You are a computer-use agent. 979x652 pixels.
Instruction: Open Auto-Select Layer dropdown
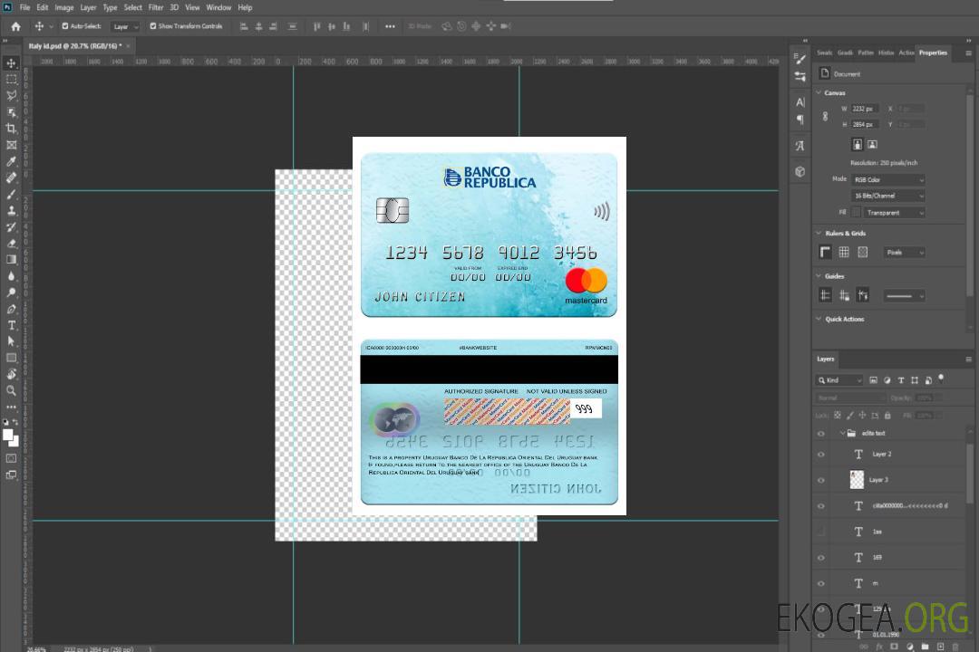(x=125, y=26)
